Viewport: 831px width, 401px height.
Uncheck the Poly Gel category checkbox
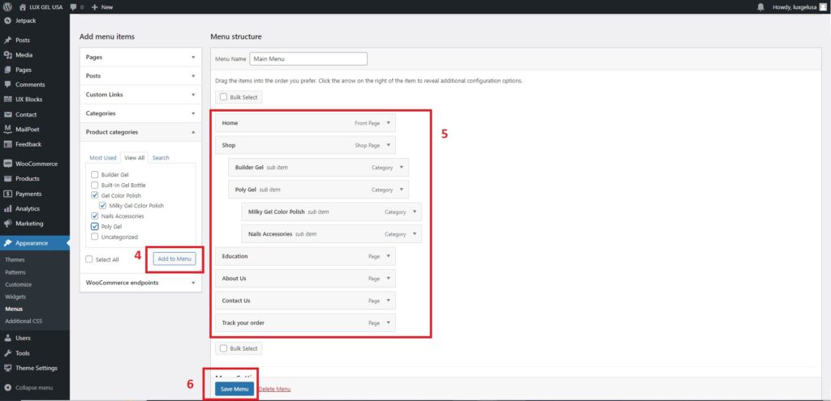point(95,227)
